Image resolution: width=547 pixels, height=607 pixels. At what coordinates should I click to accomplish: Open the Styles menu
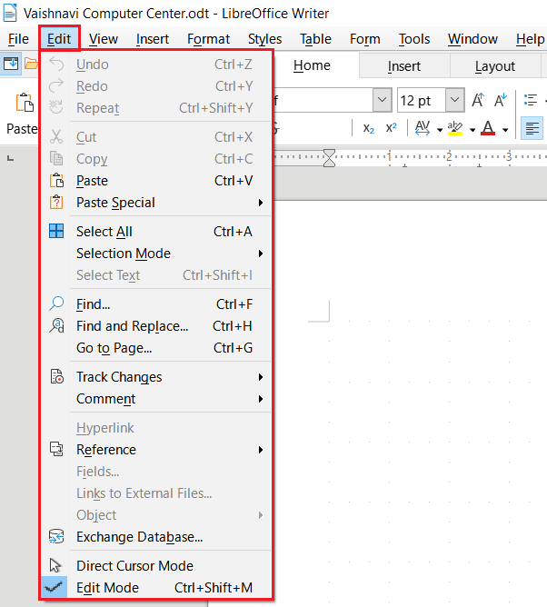[264, 39]
